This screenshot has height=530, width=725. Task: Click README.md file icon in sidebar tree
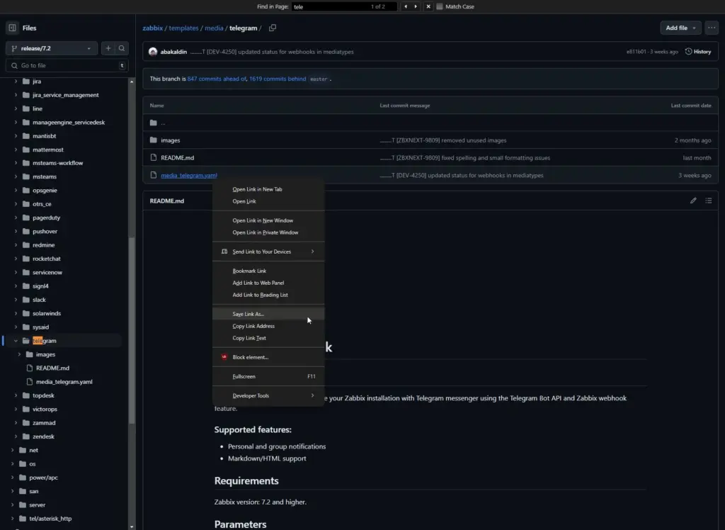(x=30, y=368)
